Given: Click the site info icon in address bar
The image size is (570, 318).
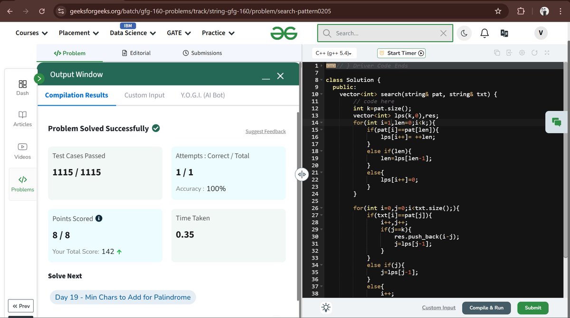Looking at the screenshot, I should click(60, 11).
